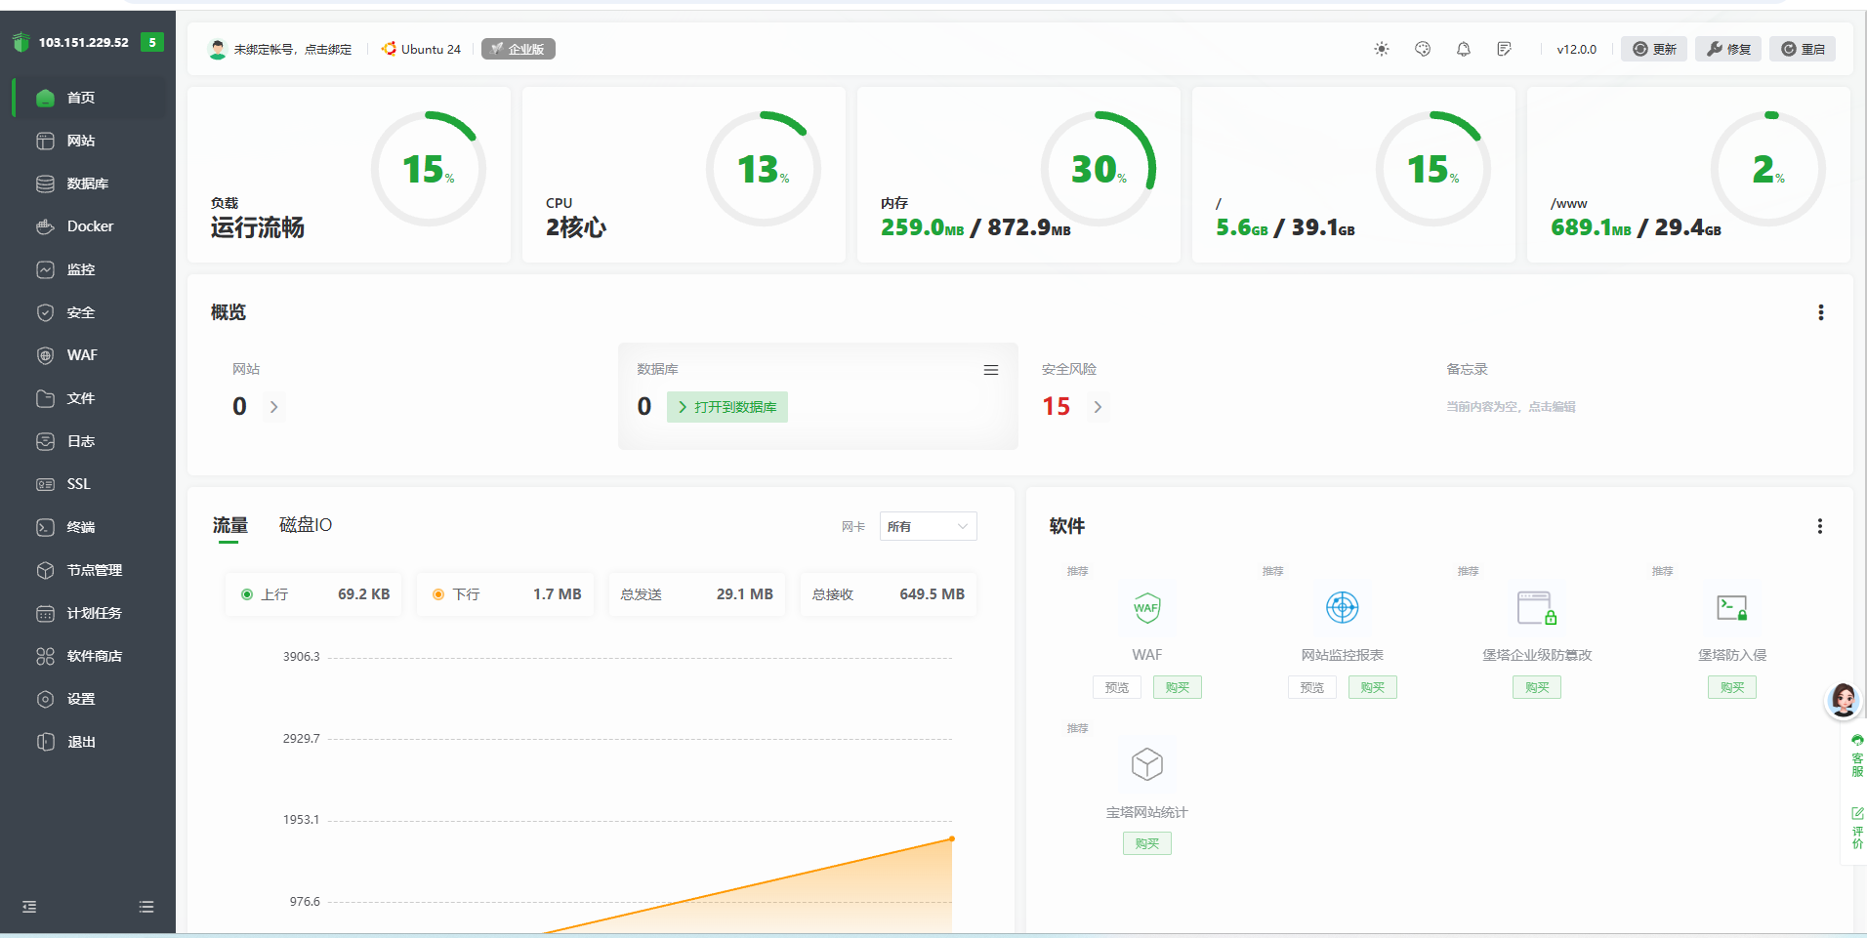This screenshot has width=1867, height=938.
Task: Click 未绑定帐号 bind account link
Action: [293, 49]
